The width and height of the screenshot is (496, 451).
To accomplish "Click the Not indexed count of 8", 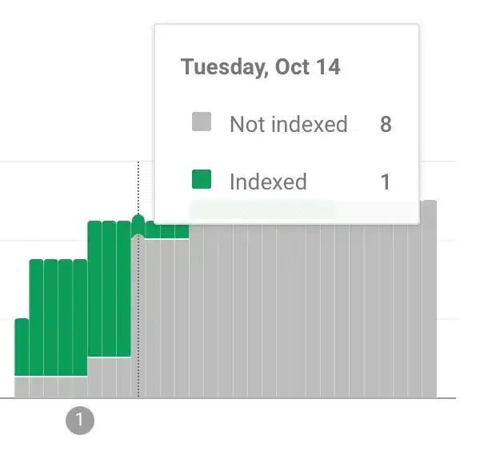I will pos(386,125).
